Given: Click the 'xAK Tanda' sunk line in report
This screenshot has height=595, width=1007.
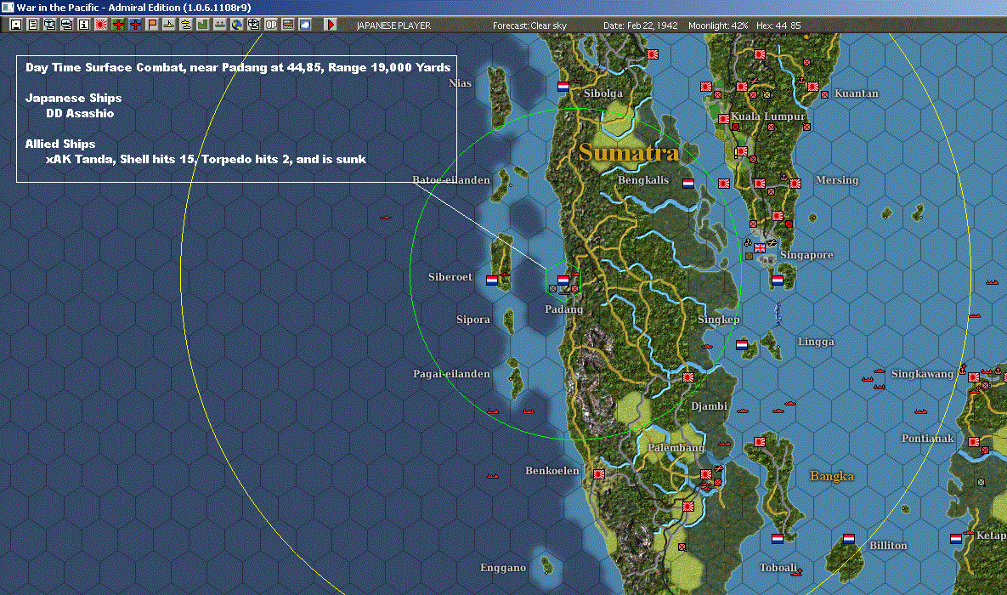Looking at the screenshot, I should point(206,159).
